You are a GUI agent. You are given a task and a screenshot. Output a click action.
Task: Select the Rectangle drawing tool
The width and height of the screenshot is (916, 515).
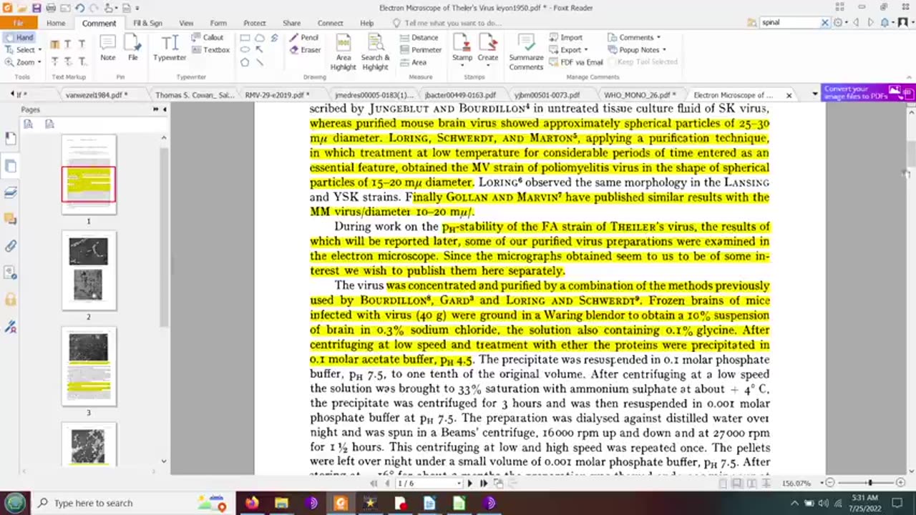point(245,38)
